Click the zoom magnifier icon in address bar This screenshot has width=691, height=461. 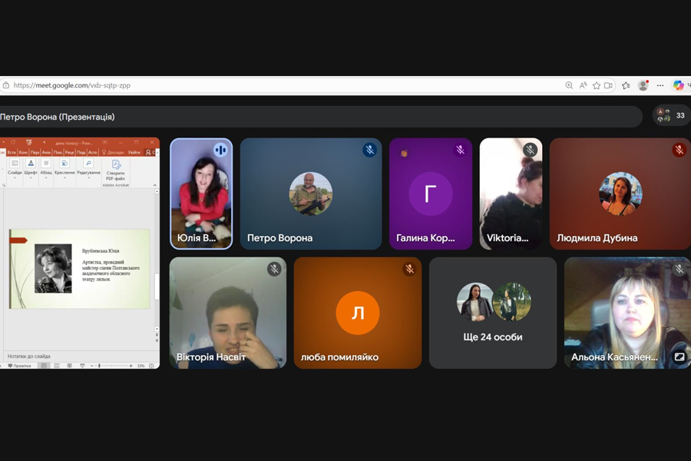[569, 85]
